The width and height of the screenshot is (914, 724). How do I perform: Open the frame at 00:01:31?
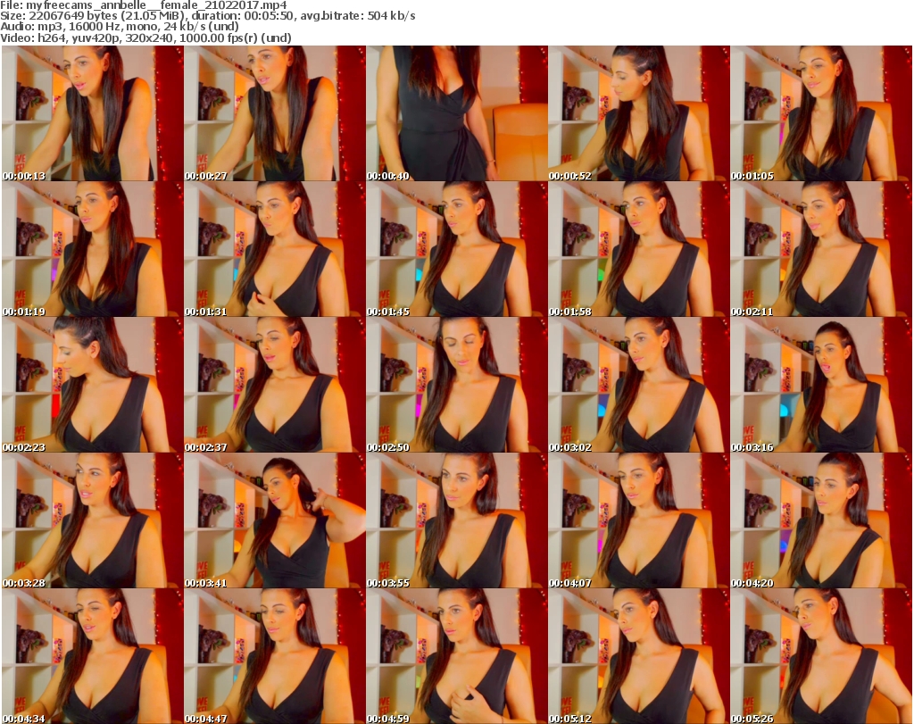click(275, 249)
